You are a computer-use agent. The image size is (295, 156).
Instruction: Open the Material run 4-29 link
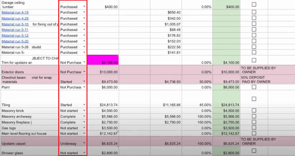[x=15, y=18]
